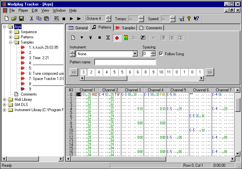Open the Instrument dropdown list

135,54
